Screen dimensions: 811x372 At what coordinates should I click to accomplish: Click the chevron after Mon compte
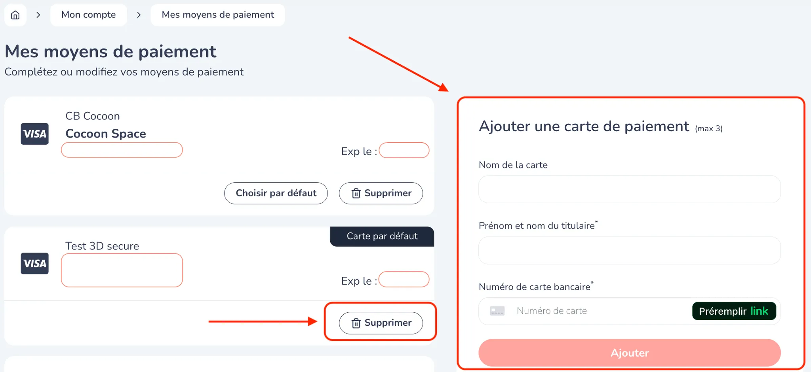pyautogui.click(x=139, y=15)
